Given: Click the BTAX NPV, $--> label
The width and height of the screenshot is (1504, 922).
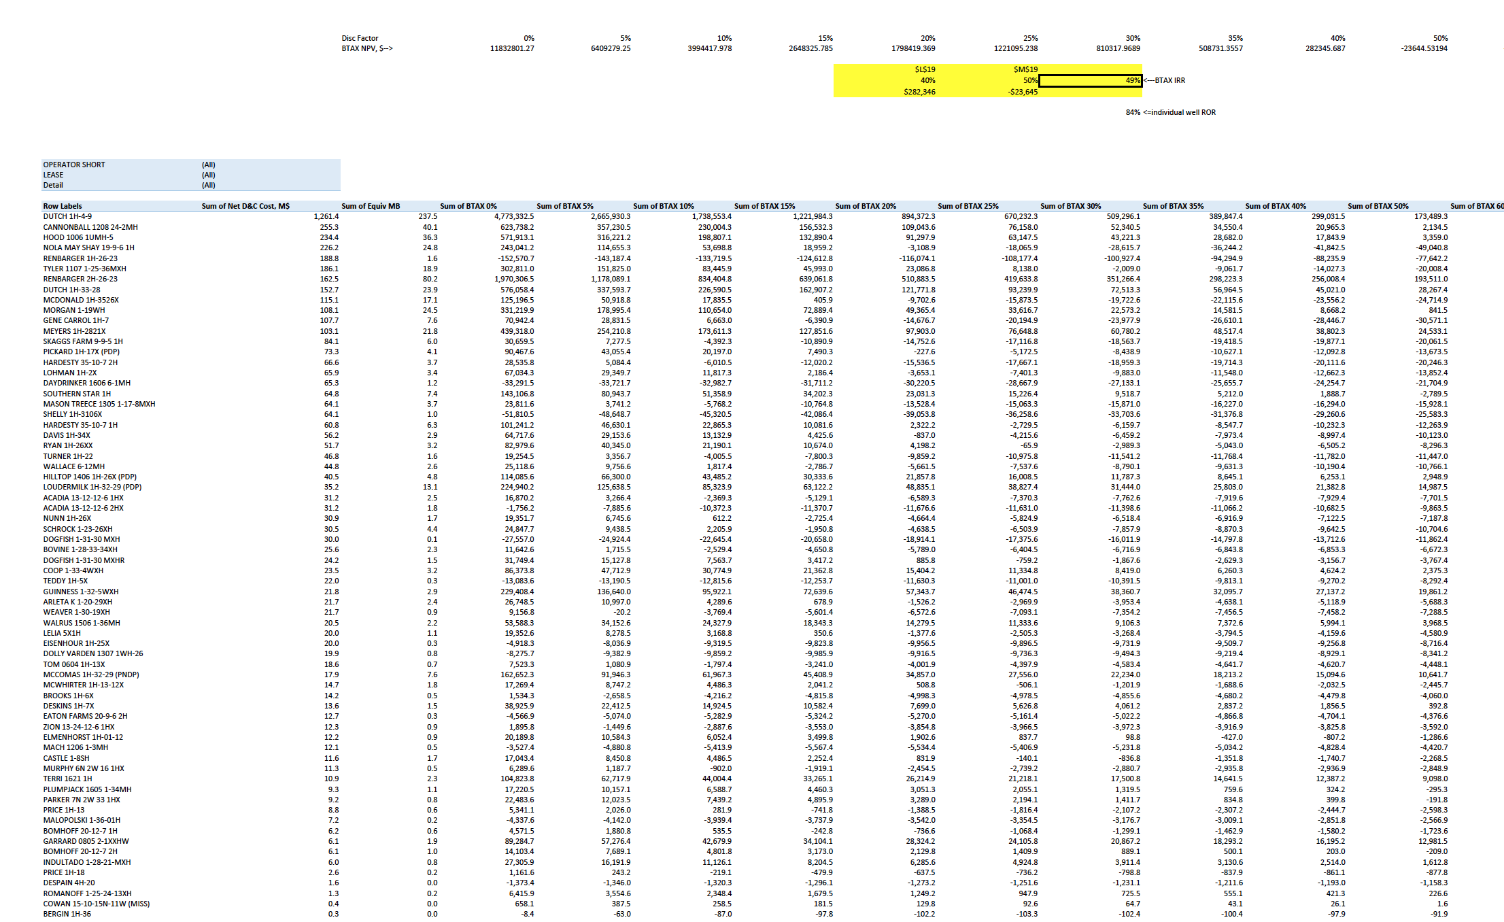Looking at the screenshot, I should [x=367, y=48].
